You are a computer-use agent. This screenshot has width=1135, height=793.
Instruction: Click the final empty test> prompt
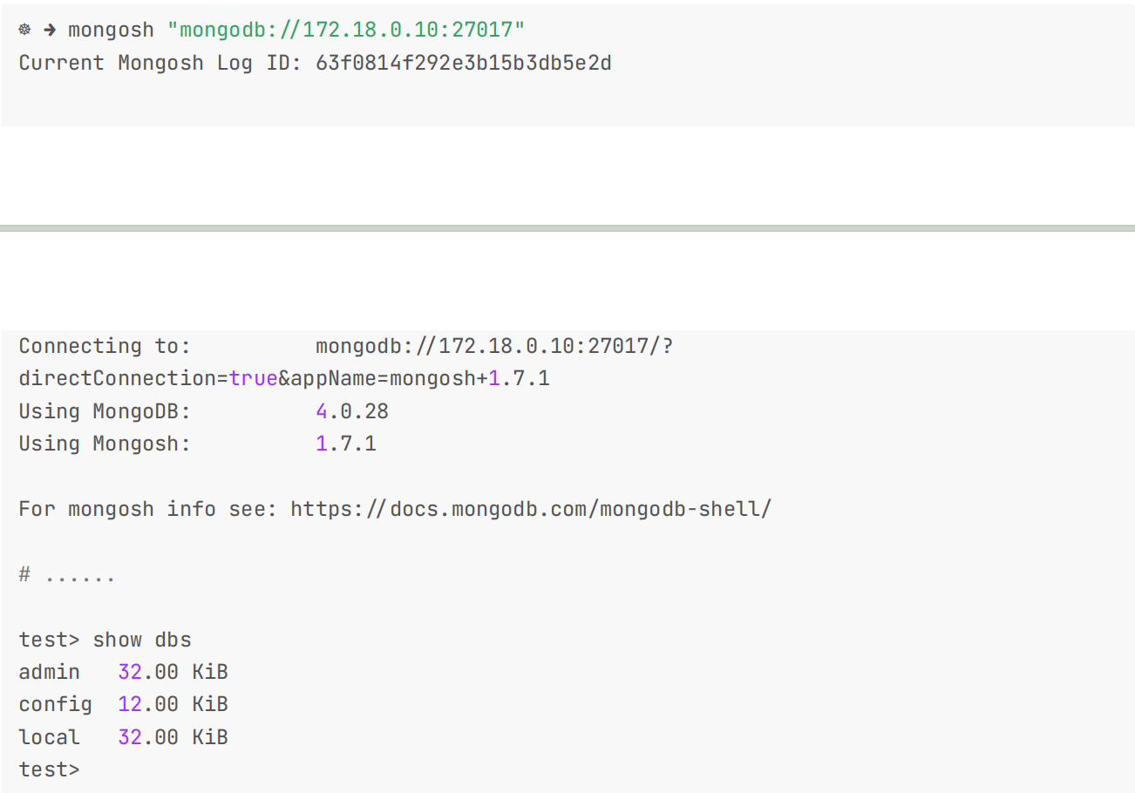point(49,769)
